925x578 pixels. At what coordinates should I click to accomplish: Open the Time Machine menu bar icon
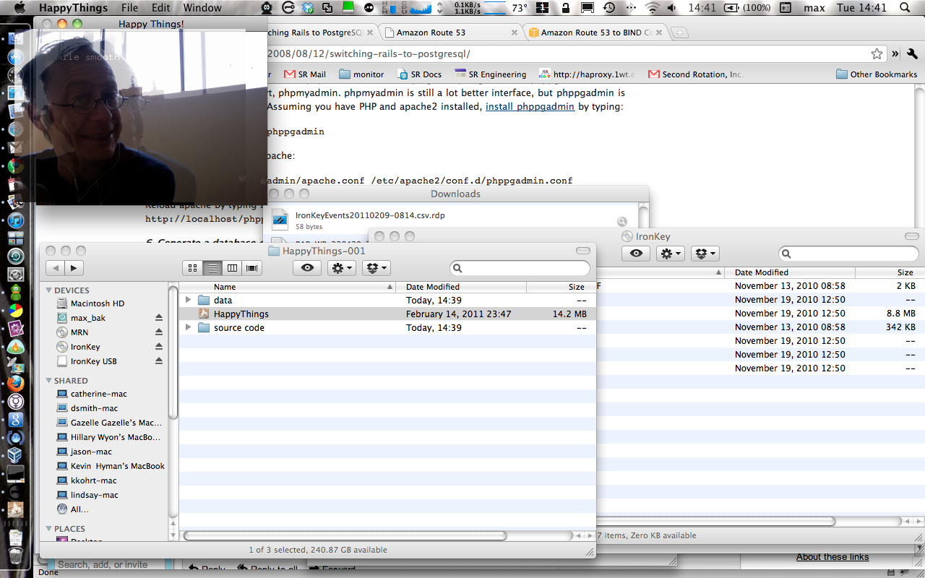pyautogui.click(x=608, y=8)
